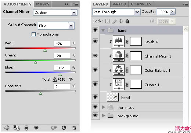Click the return to adjustment list arrow icon
The image size is (191, 133).
[7, 128]
